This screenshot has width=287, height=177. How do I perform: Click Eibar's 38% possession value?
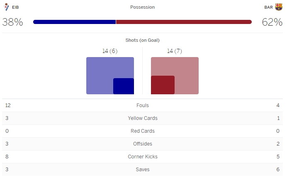12,22
